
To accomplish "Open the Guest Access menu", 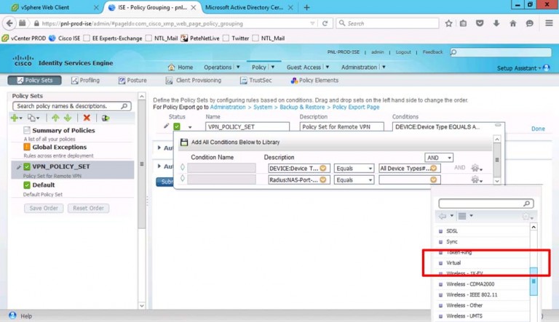I will point(304,68).
